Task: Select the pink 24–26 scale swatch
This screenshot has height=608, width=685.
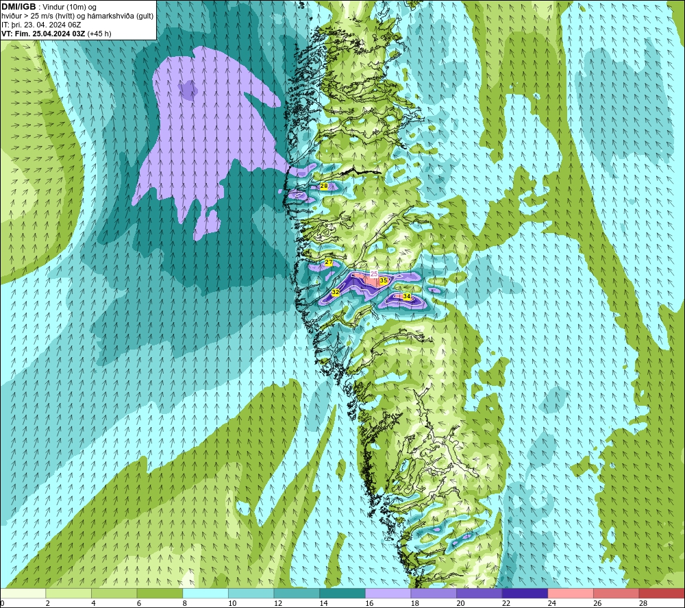Action: (571, 593)
